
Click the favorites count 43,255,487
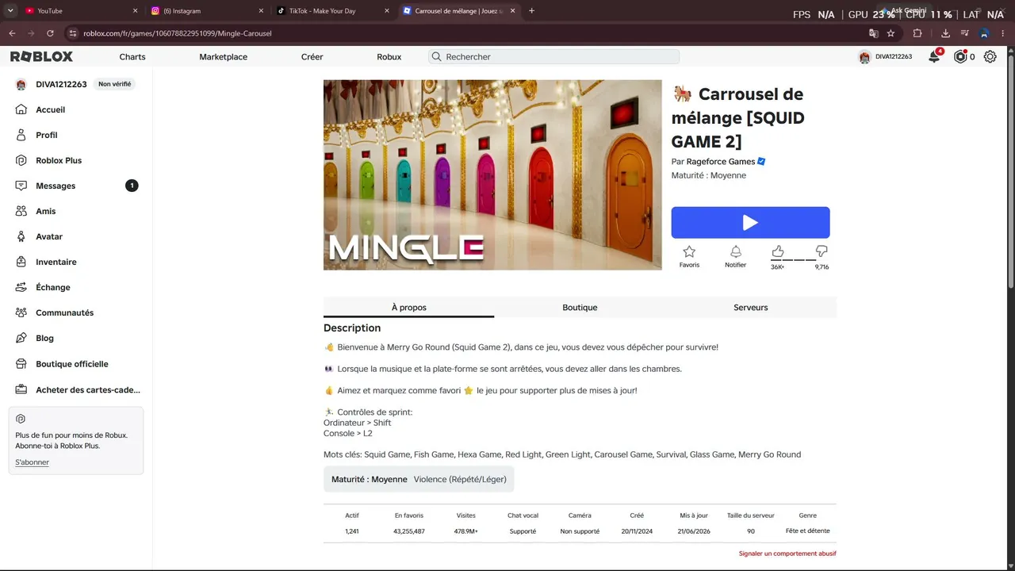coord(409,531)
